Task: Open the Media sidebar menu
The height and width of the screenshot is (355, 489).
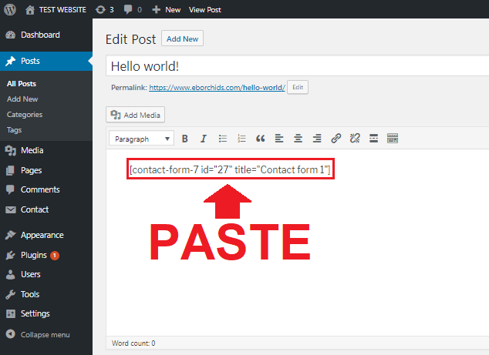Action: (x=46, y=150)
